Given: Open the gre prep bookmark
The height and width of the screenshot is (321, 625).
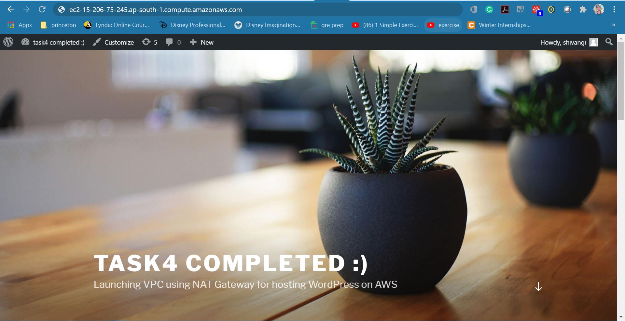Looking at the screenshot, I should tap(327, 25).
